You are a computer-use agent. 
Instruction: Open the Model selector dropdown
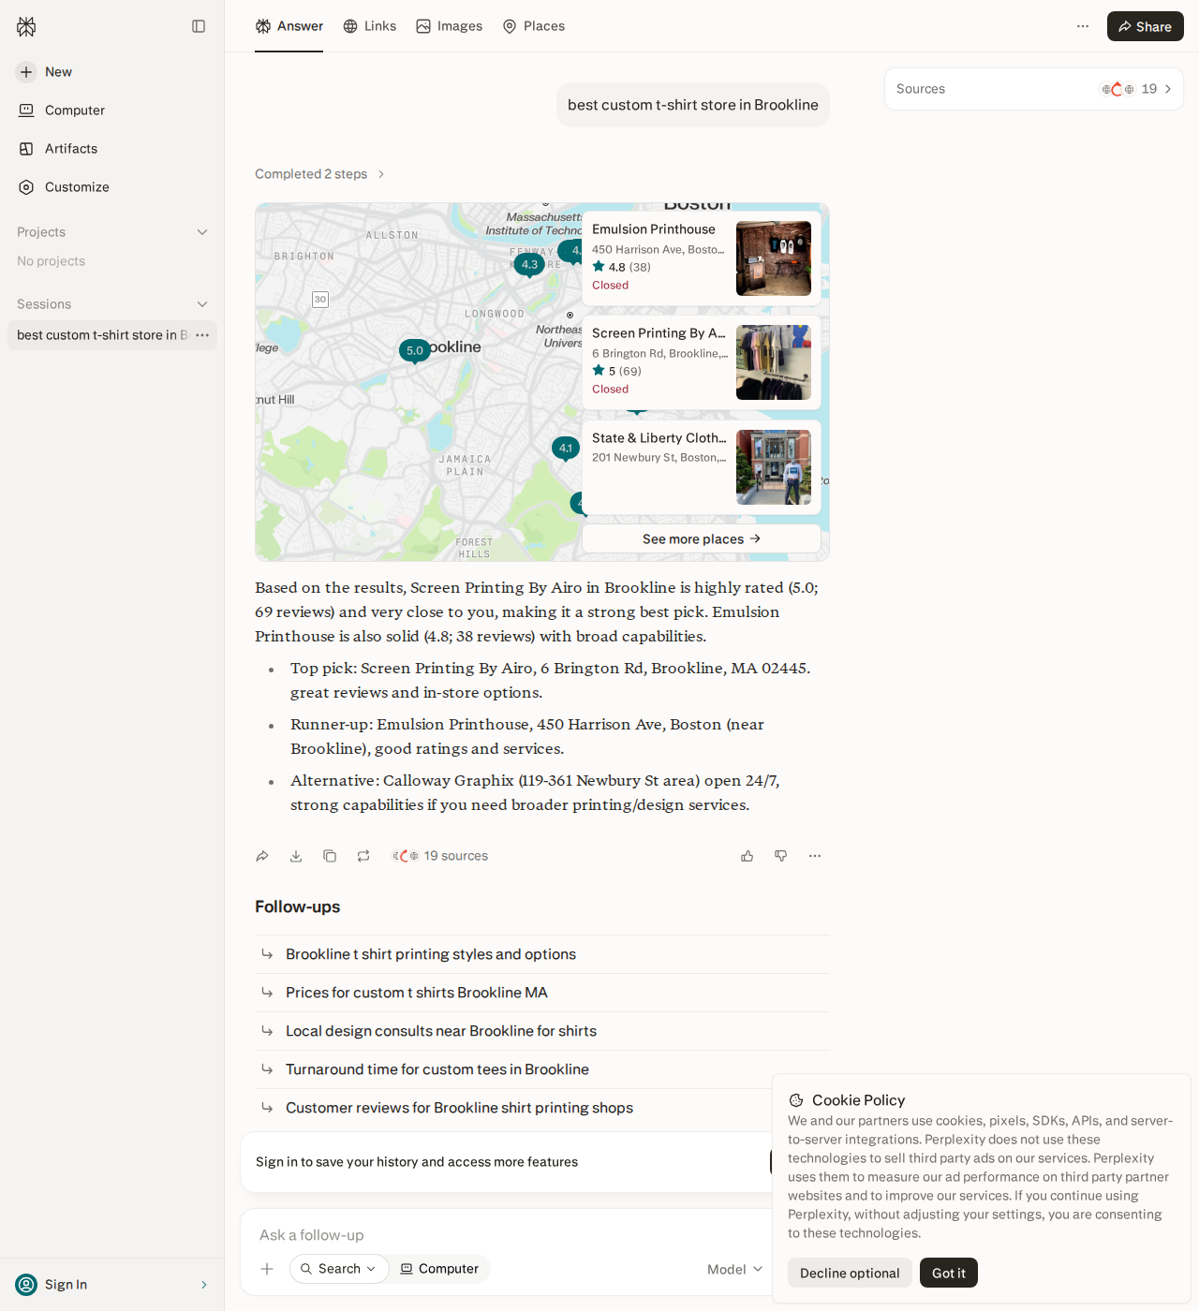(x=735, y=1269)
